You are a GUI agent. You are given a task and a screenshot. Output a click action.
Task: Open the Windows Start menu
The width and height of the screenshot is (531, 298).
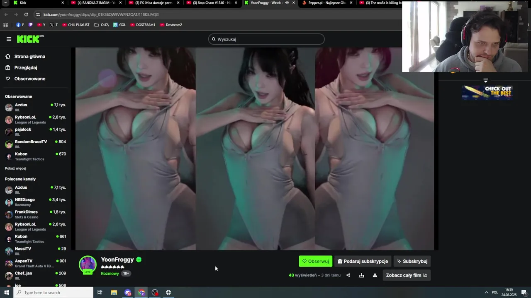(6, 293)
